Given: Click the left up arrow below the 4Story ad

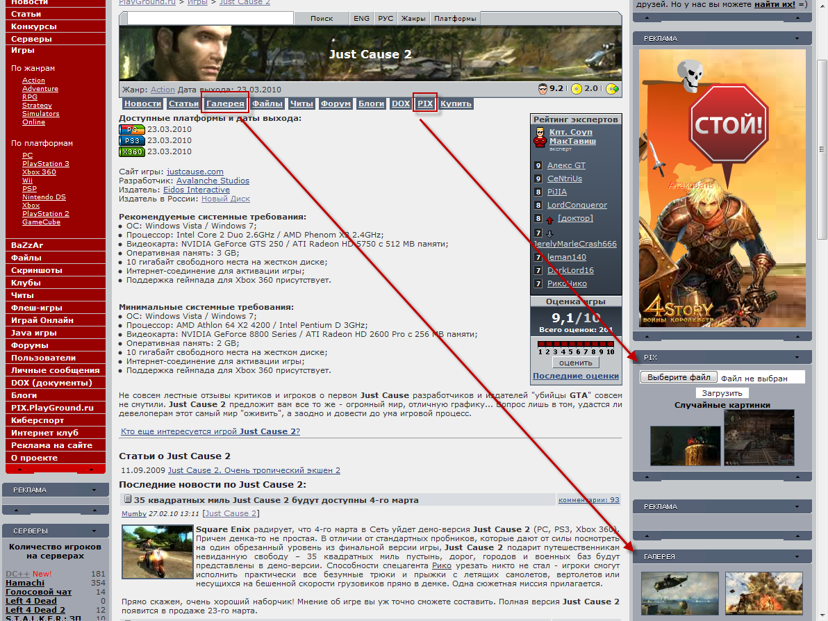Looking at the screenshot, I should [647, 336].
